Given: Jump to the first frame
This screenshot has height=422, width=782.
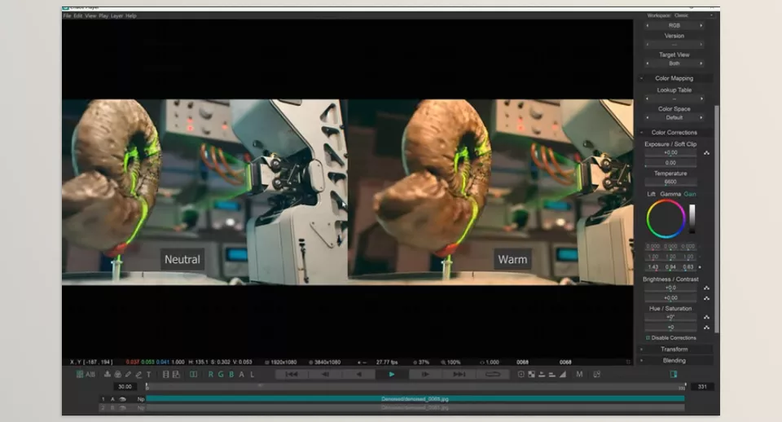Looking at the screenshot, I should click(292, 374).
